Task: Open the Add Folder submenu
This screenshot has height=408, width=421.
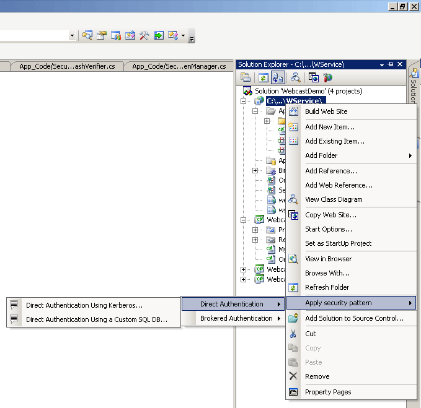Action: click(352, 155)
